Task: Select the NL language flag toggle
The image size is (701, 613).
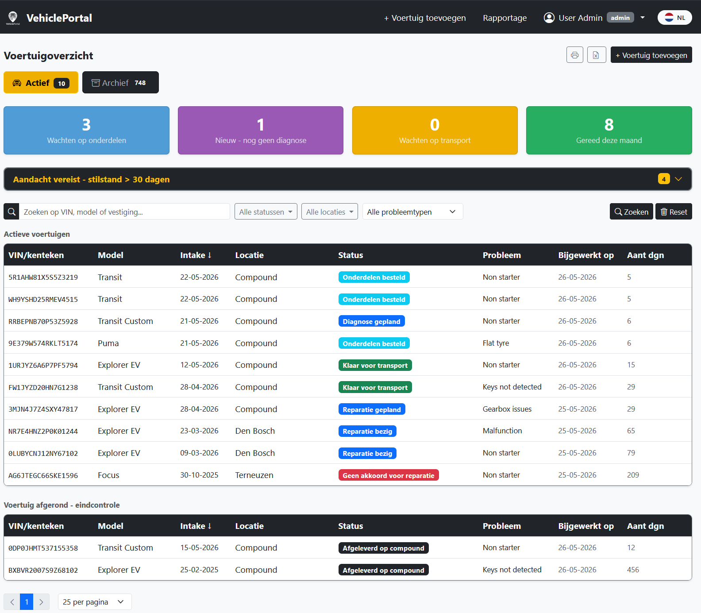Action: [x=675, y=18]
